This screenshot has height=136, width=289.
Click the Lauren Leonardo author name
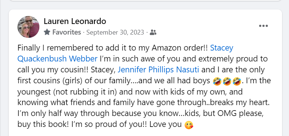click(x=75, y=21)
